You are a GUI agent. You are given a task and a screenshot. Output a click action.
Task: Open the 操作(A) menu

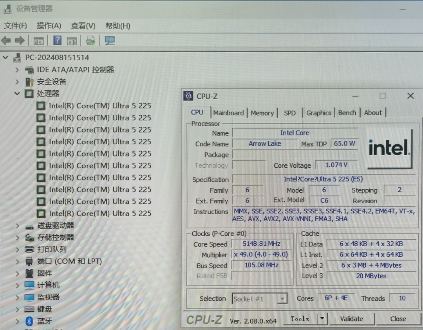pyautogui.click(x=49, y=26)
